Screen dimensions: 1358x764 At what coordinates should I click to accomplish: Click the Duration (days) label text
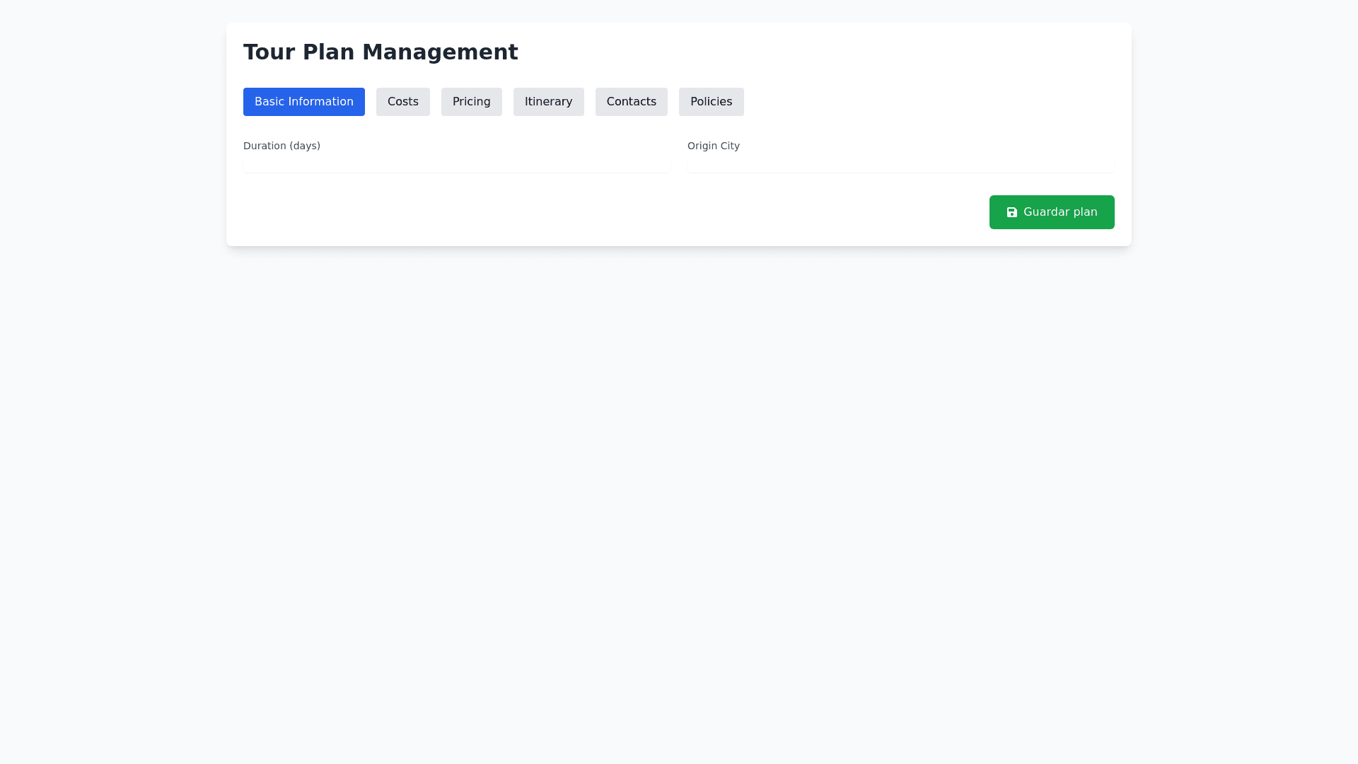point(282,146)
